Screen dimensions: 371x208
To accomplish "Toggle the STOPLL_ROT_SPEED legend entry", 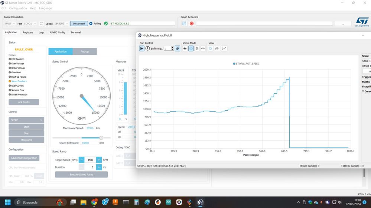I will pyautogui.click(x=246, y=64).
